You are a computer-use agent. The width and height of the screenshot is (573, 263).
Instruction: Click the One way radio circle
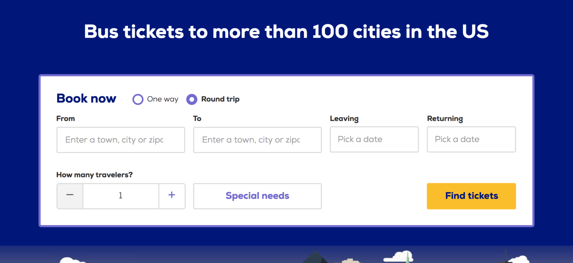138,99
